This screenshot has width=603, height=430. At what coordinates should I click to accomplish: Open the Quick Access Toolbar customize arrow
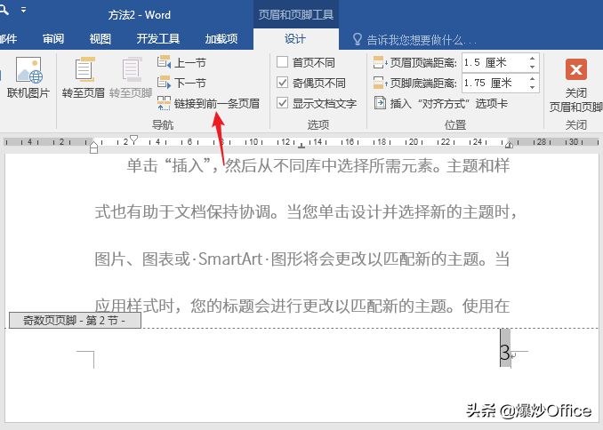coord(24,9)
